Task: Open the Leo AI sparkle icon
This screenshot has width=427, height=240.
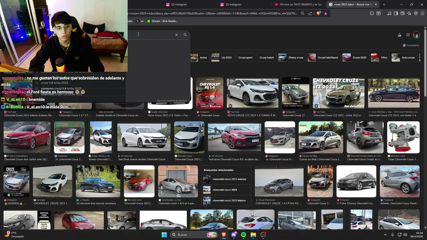Action: click(x=409, y=13)
